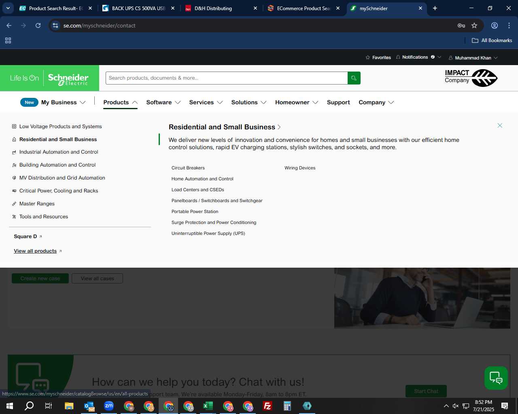
Task: Open Load Centers and CSEDs link
Action: (198, 190)
